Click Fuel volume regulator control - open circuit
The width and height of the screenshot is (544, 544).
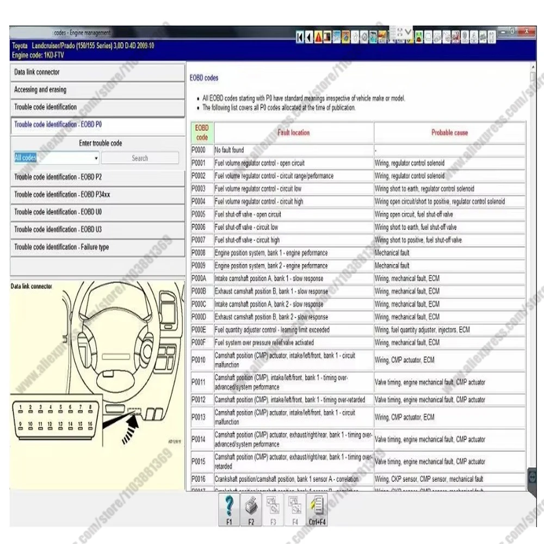[x=294, y=163]
